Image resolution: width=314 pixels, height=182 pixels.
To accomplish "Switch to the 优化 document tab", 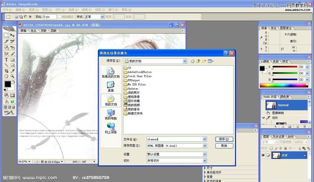I will click(x=33, y=31).
